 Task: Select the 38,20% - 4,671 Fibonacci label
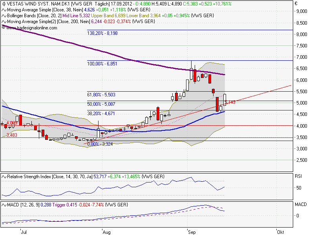coord(101,114)
